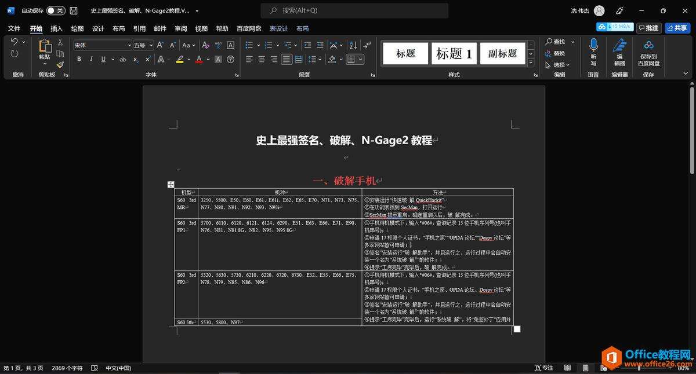The image size is (696, 374).
Task: Toggle bold formatting
Action: (78, 60)
